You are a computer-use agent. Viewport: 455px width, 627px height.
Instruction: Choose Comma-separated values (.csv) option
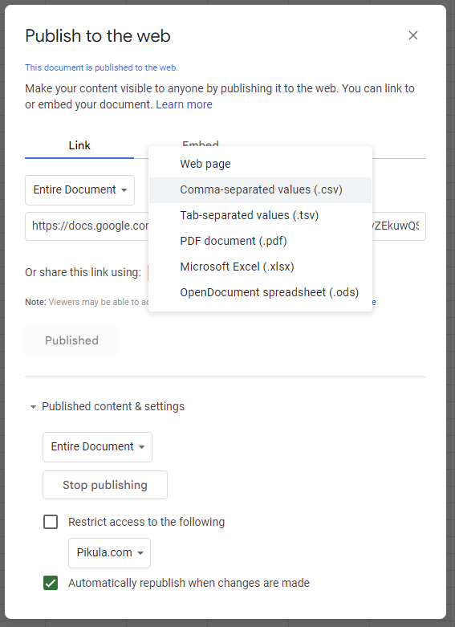click(260, 190)
